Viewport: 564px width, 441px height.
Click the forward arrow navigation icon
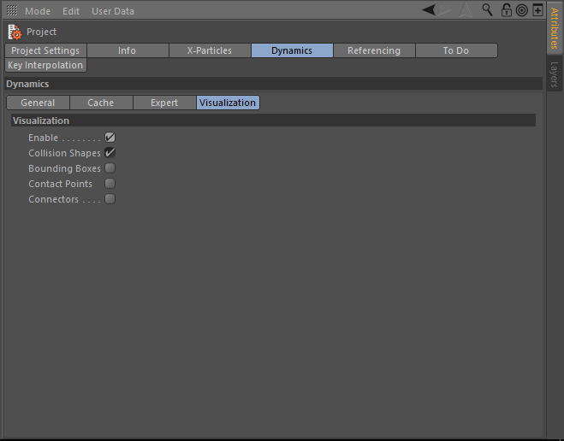pos(444,9)
